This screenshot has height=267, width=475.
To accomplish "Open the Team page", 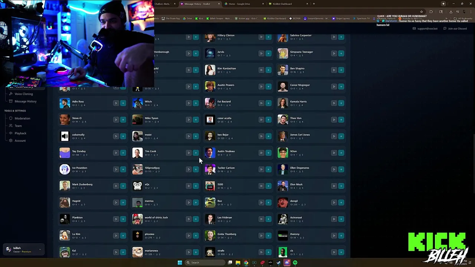I will [x=18, y=126].
